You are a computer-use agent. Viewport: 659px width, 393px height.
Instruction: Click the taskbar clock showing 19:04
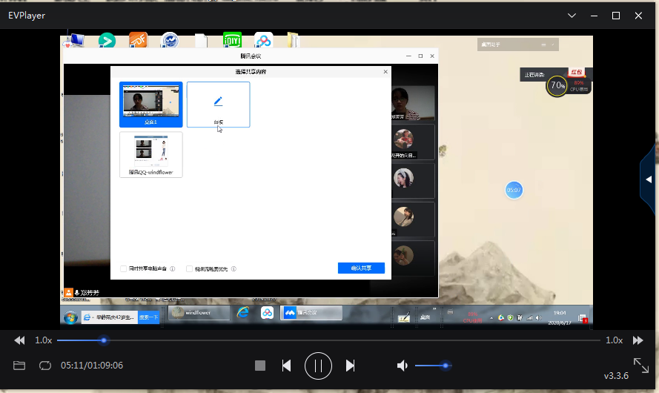(560, 318)
